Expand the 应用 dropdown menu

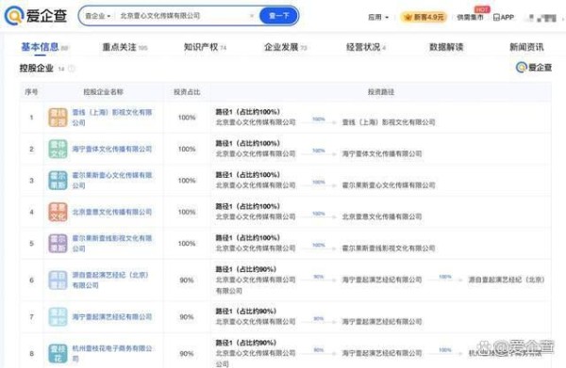point(378,17)
